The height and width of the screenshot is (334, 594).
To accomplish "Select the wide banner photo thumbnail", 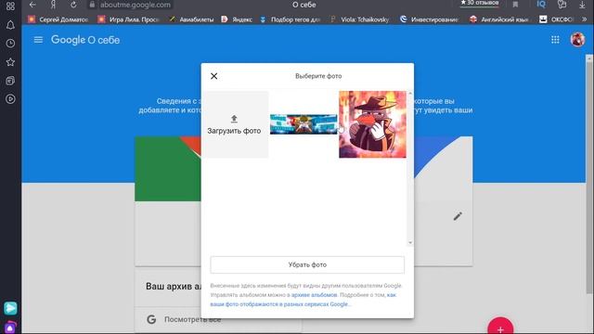I will tap(303, 124).
